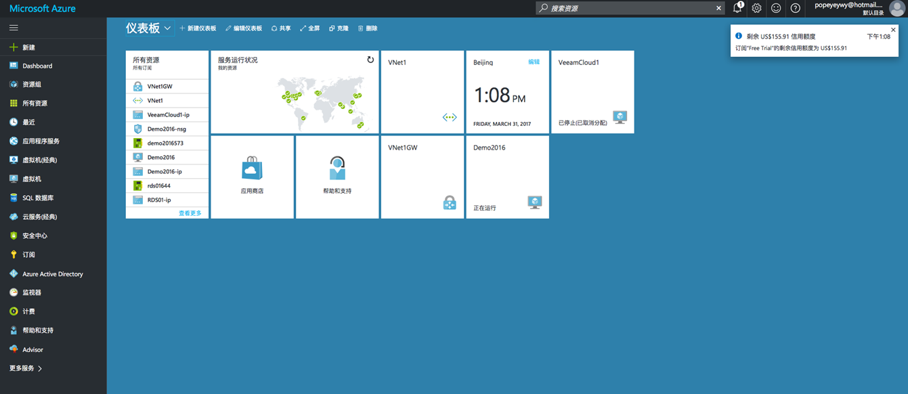Viewport: 908px width, 394px height.
Task: Open the notifications bell icon
Action: [x=737, y=8]
